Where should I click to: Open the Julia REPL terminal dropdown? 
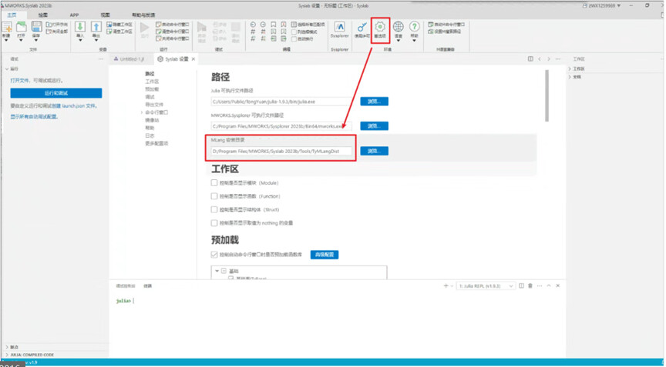point(486,286)
